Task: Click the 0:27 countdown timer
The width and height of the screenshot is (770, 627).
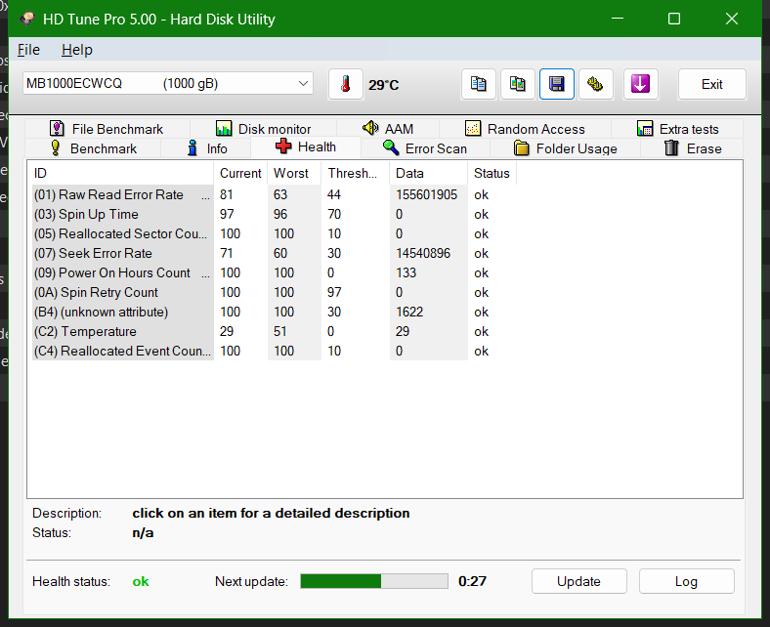Action: tap(472, 581)
